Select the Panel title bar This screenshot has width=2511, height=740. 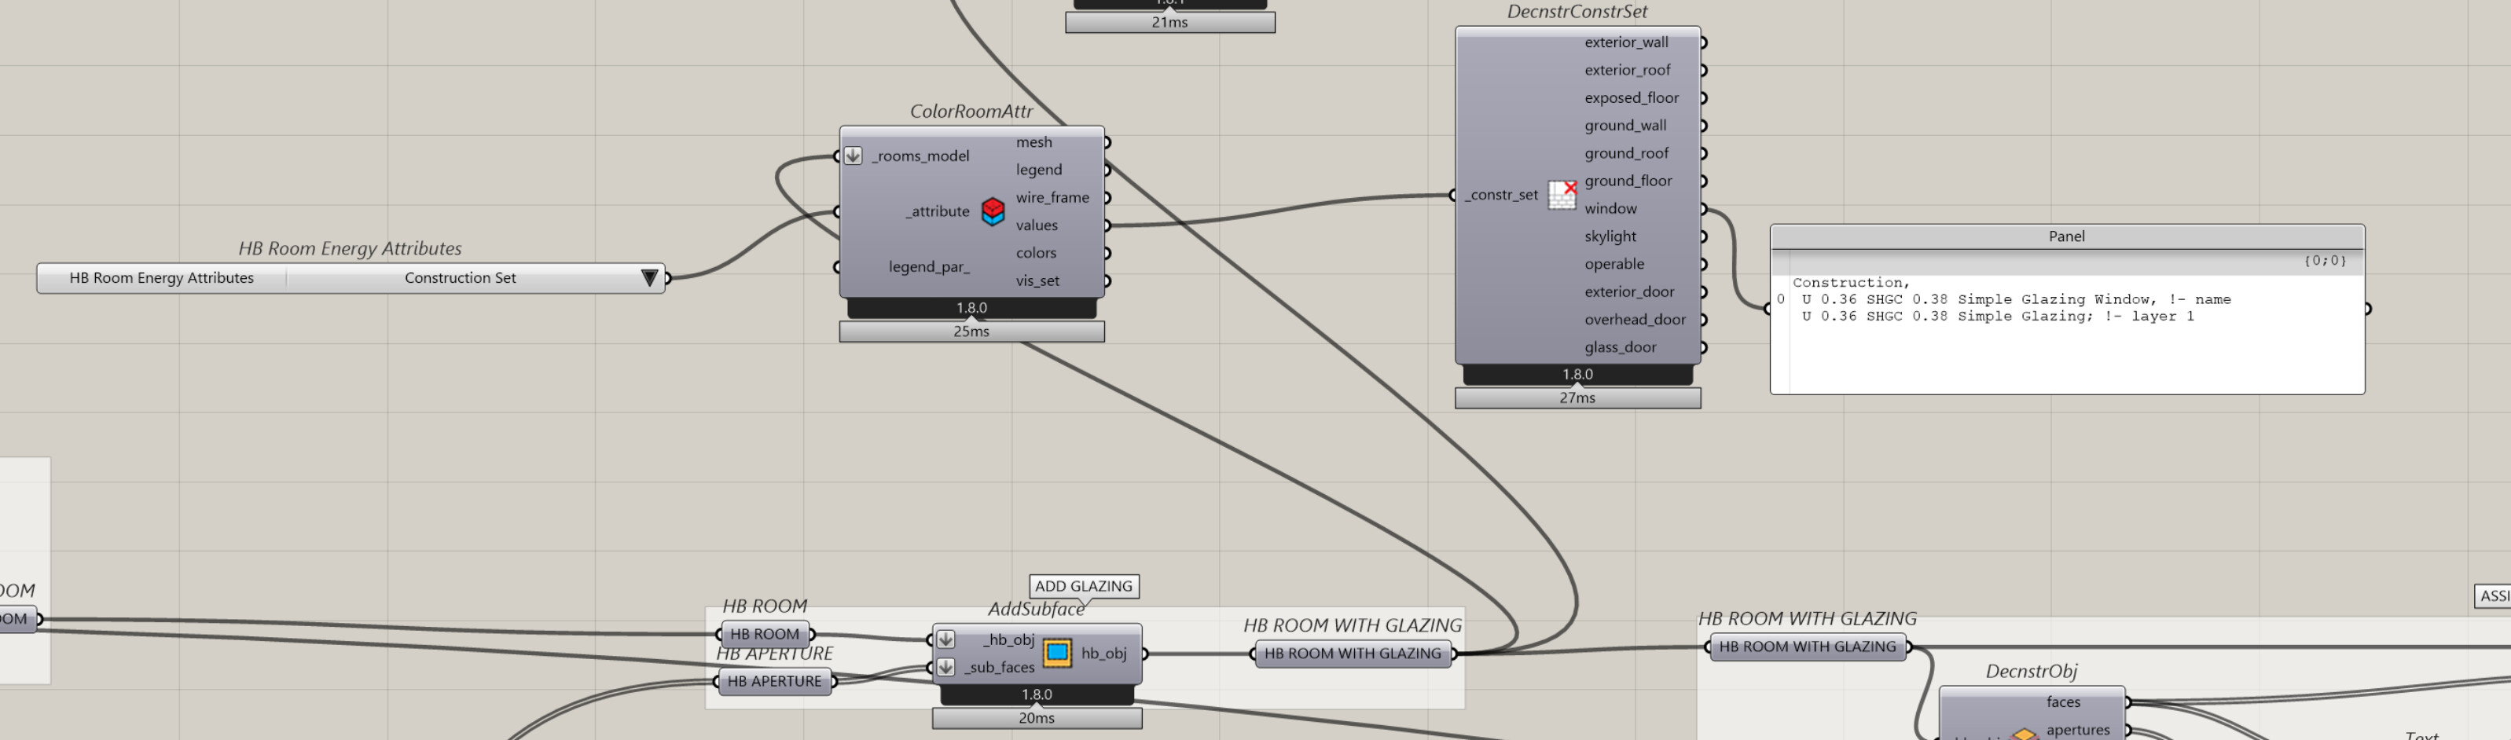click(x=2065, y=236)
